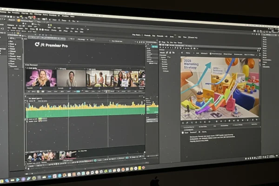Click the teal highlighted tag in the right side panel

[155, 46]
